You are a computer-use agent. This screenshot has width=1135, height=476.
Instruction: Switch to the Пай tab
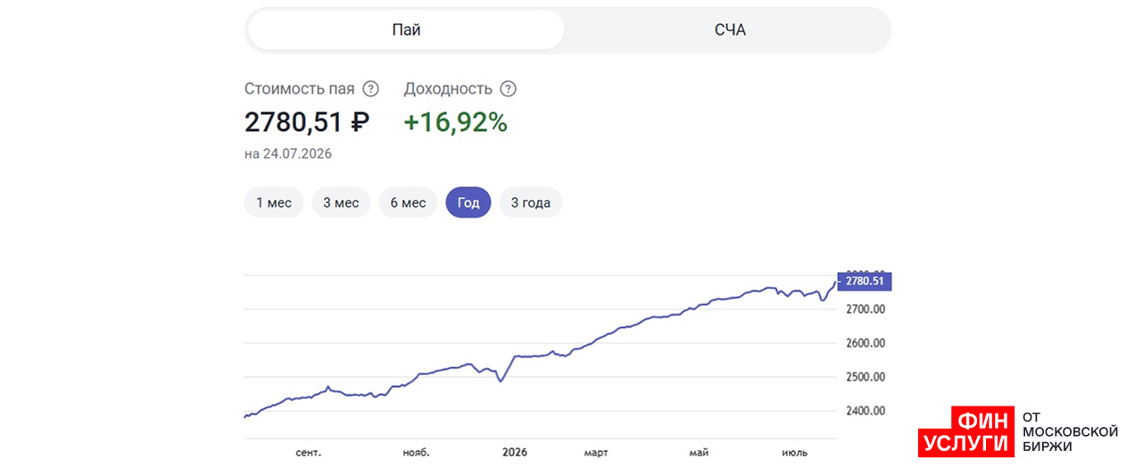[406, 30]
